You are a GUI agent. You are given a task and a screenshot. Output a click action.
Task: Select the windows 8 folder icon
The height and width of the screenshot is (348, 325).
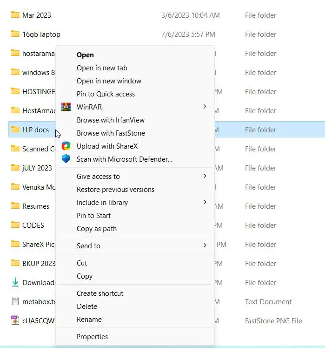point(15,72)
